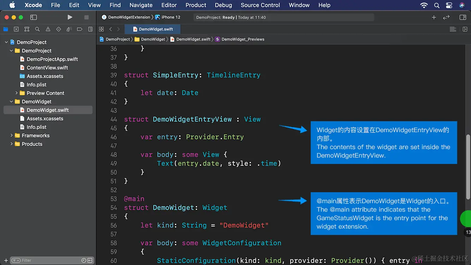Open the Source Control menu
This screenshot has width=471, height=265.
click(260, 5)
